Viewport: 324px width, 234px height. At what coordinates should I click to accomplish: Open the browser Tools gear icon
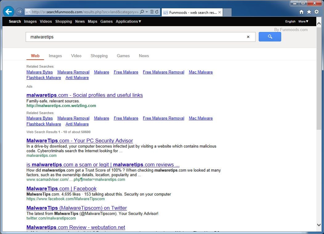pos(317,12)
